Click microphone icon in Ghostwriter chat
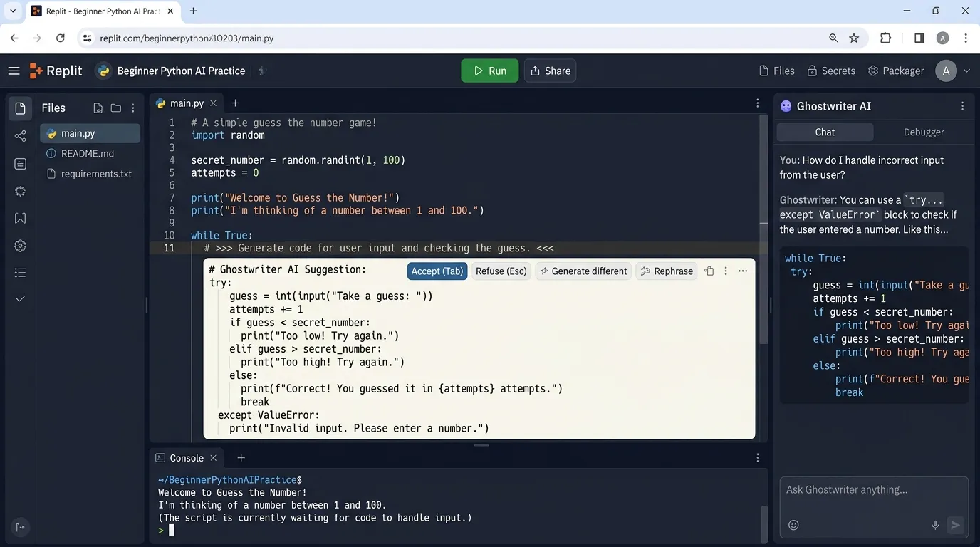Viewport: 980px width, 547px height. (x=935, y=525)
